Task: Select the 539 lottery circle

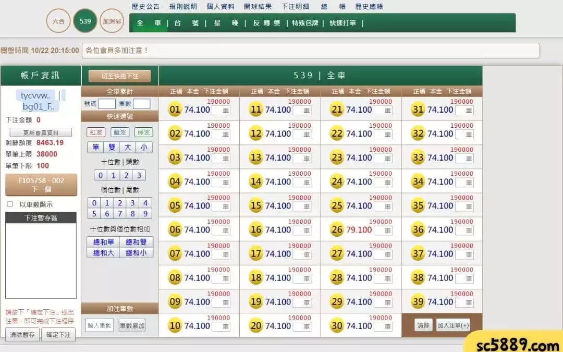Action: [x=85, y=21]
